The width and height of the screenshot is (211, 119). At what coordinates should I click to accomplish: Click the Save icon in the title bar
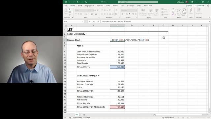(x=66, y=2)
